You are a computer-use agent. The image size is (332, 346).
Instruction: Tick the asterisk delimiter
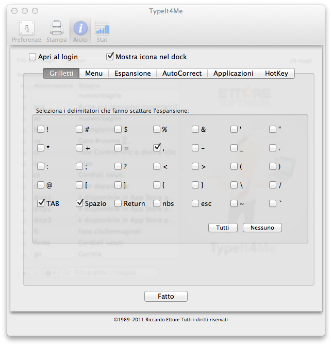41,148
